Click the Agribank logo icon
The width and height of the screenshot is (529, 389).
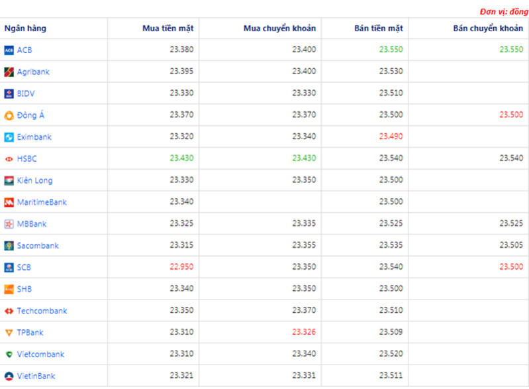[9, 72]
